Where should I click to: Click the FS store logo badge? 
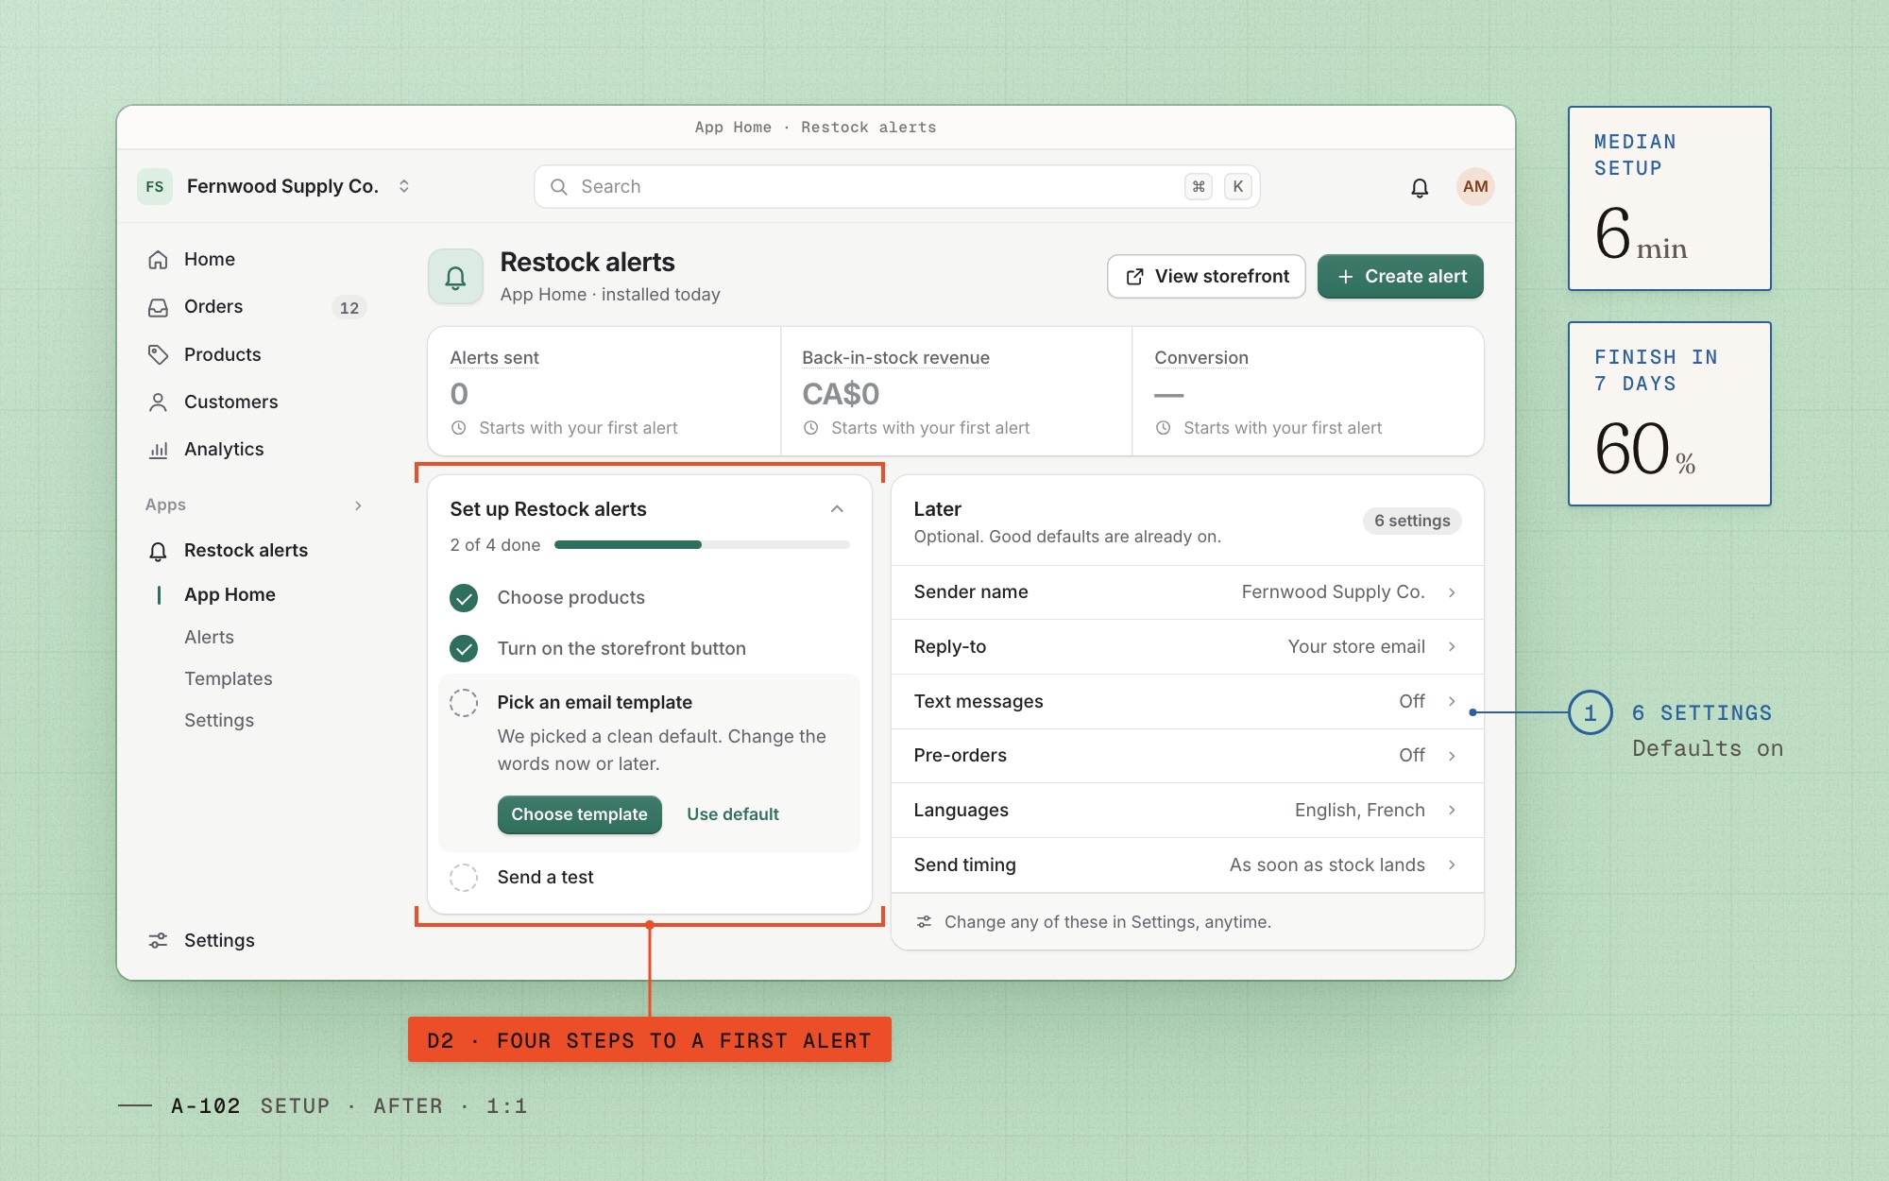point(155,186)
